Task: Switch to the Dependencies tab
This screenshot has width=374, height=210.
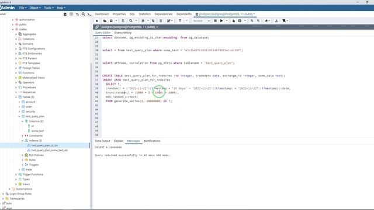Action: (164, 14)
